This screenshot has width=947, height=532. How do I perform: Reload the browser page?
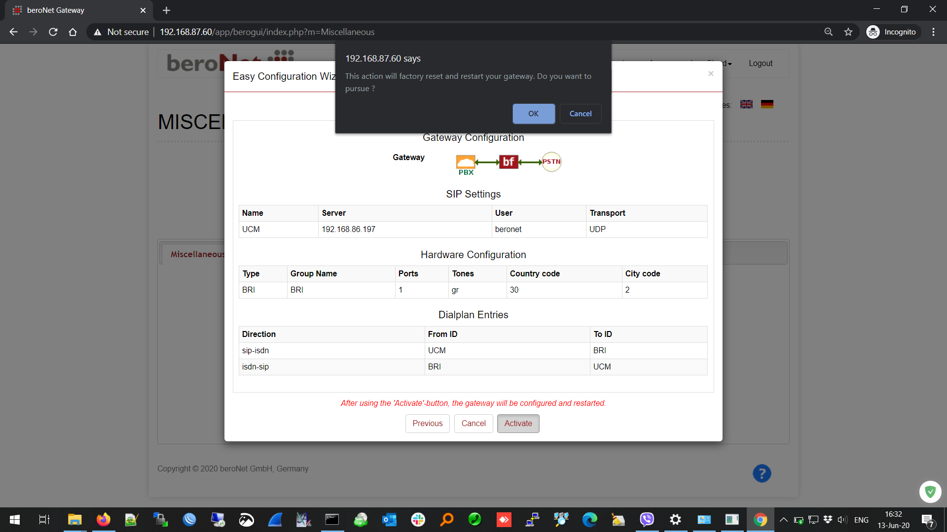(x=53, y=32)
